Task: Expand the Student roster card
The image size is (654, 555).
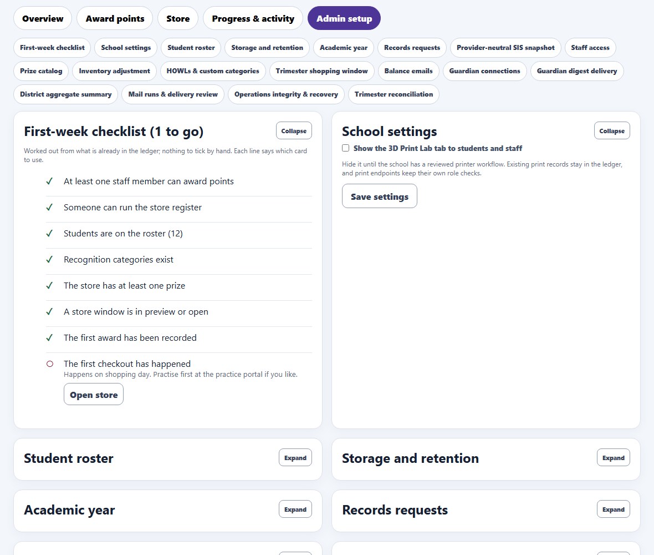Action: (x=295, y=458)
